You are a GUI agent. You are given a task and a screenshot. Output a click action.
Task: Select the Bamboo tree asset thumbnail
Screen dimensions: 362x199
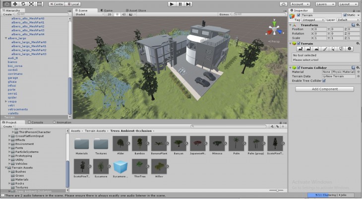(x=139, y=143)
